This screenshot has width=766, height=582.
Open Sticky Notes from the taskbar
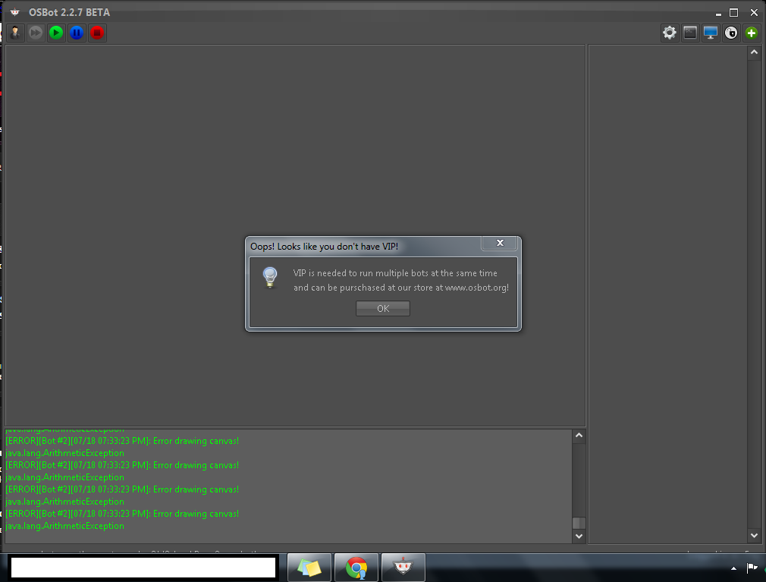309,568
